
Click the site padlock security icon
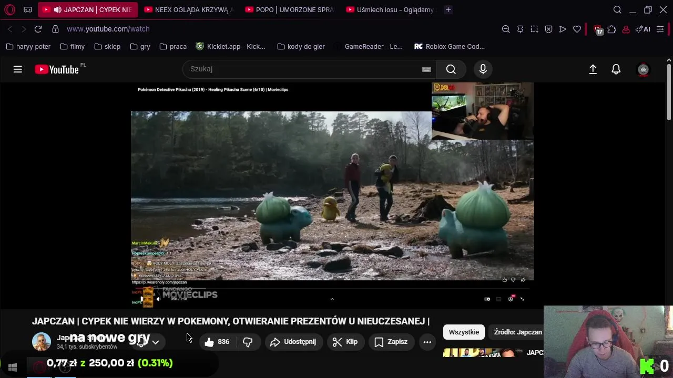55,29
